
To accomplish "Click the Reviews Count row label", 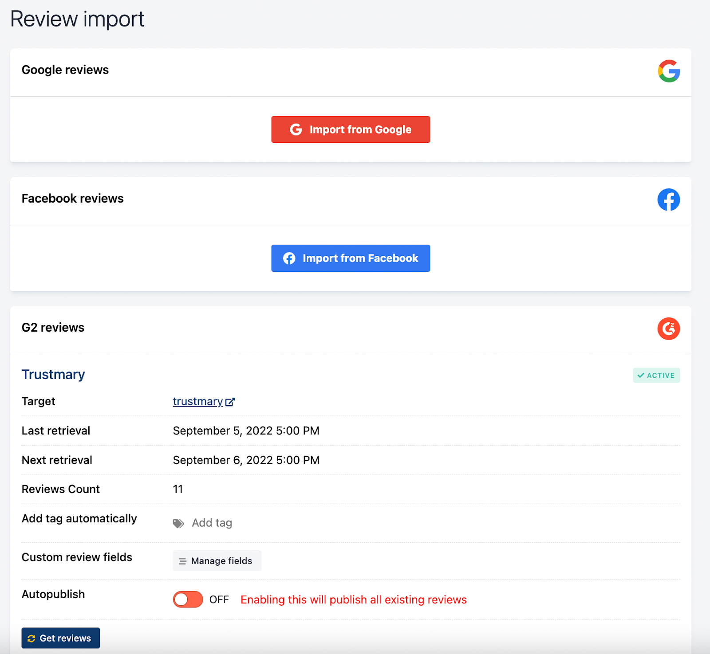I will pyautogui.click(x=61, y=489).
